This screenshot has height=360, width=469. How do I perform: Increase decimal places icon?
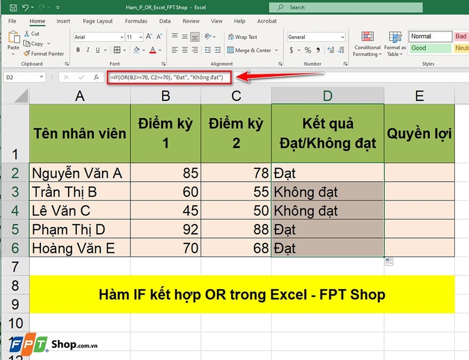(x=331, y=50)
